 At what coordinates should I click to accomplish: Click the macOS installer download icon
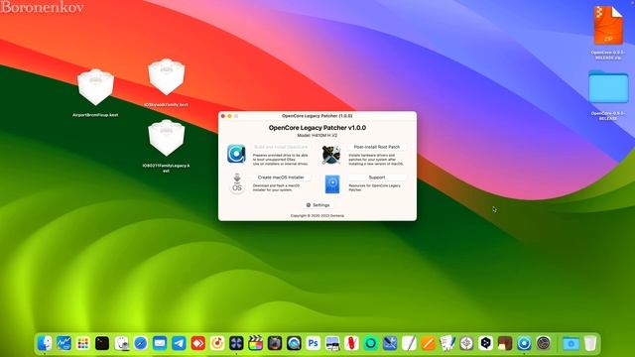237,183
